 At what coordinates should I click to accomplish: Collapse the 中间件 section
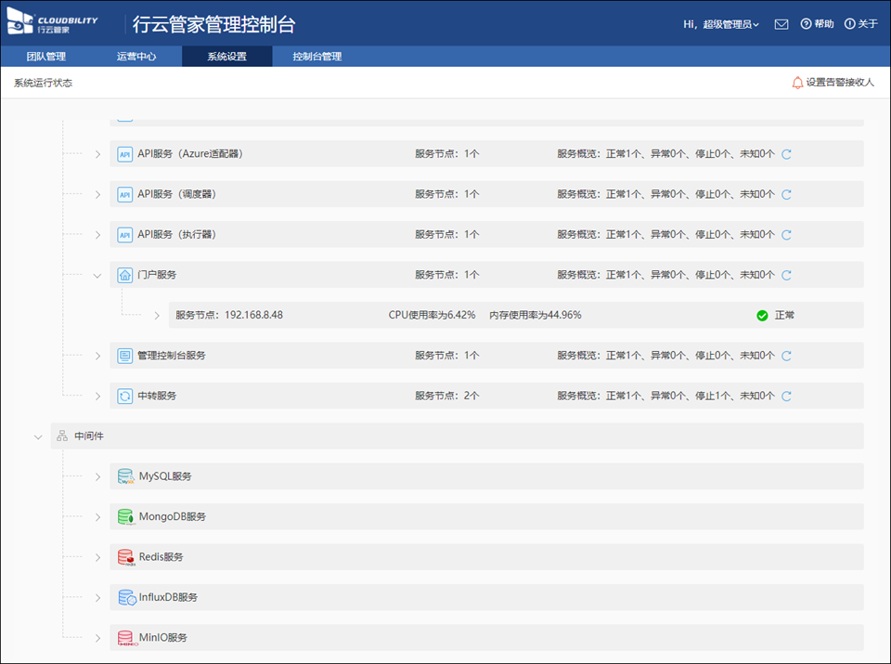point(38,436)
